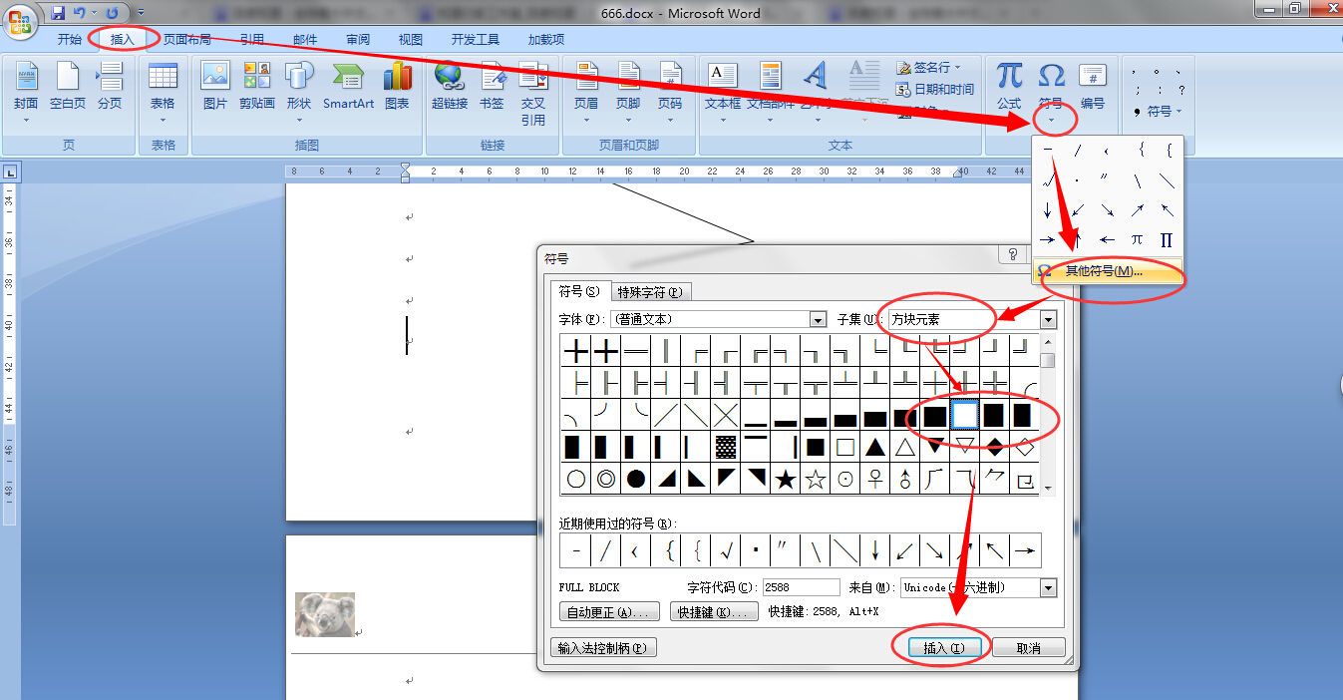Insert a cross-reference (交叉引用)
1343x700 pixels.
click(533, 93)
